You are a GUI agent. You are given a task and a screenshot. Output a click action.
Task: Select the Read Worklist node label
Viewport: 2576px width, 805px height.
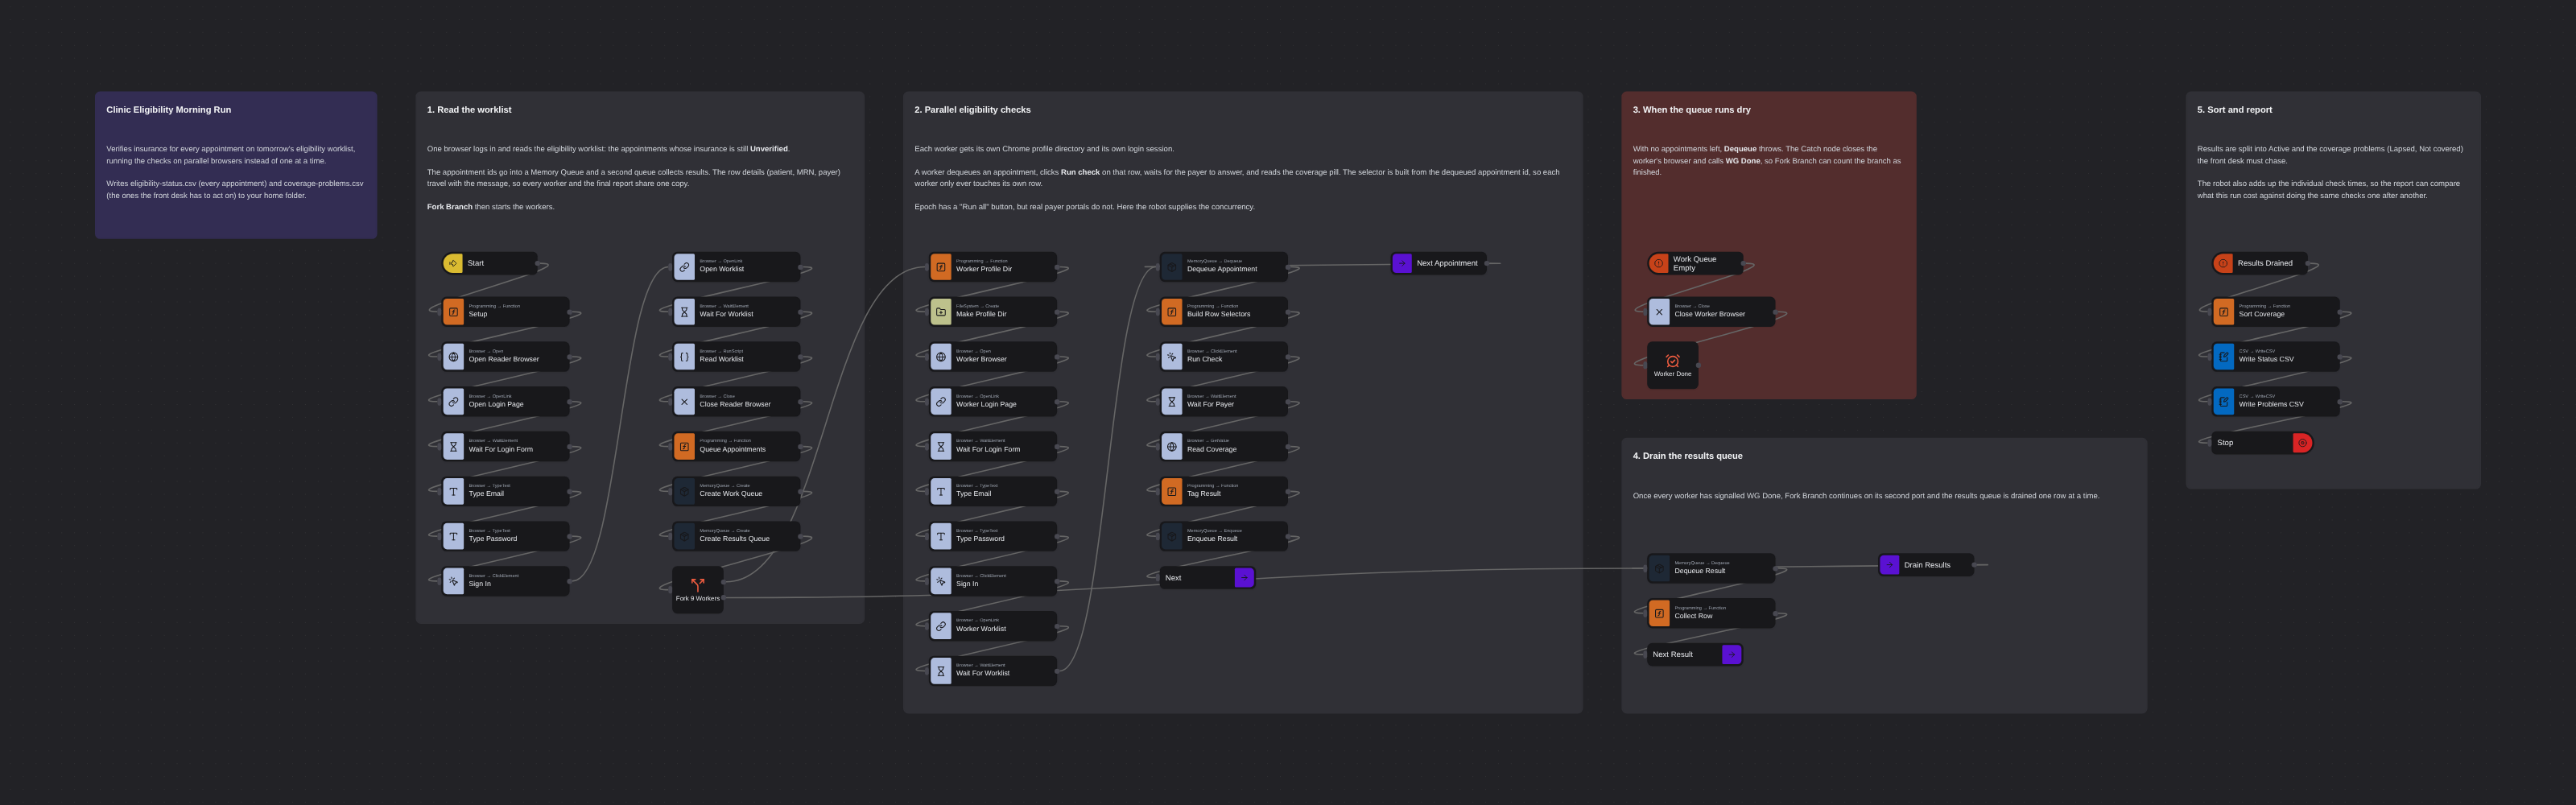tap(721, 359)
